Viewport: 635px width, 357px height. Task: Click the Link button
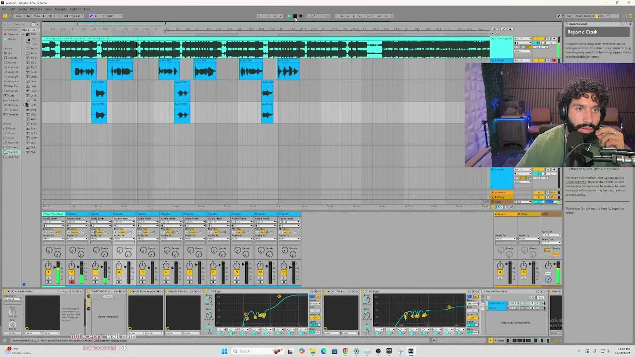point(19,16)
